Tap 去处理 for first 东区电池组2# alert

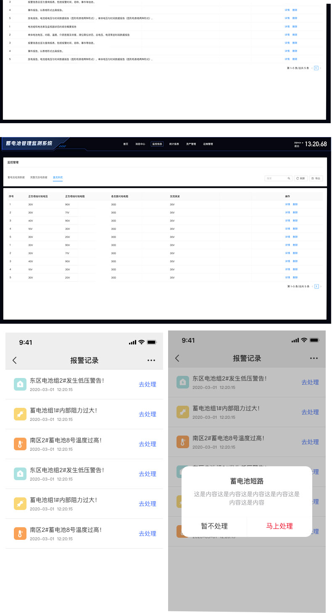[148, 384]
